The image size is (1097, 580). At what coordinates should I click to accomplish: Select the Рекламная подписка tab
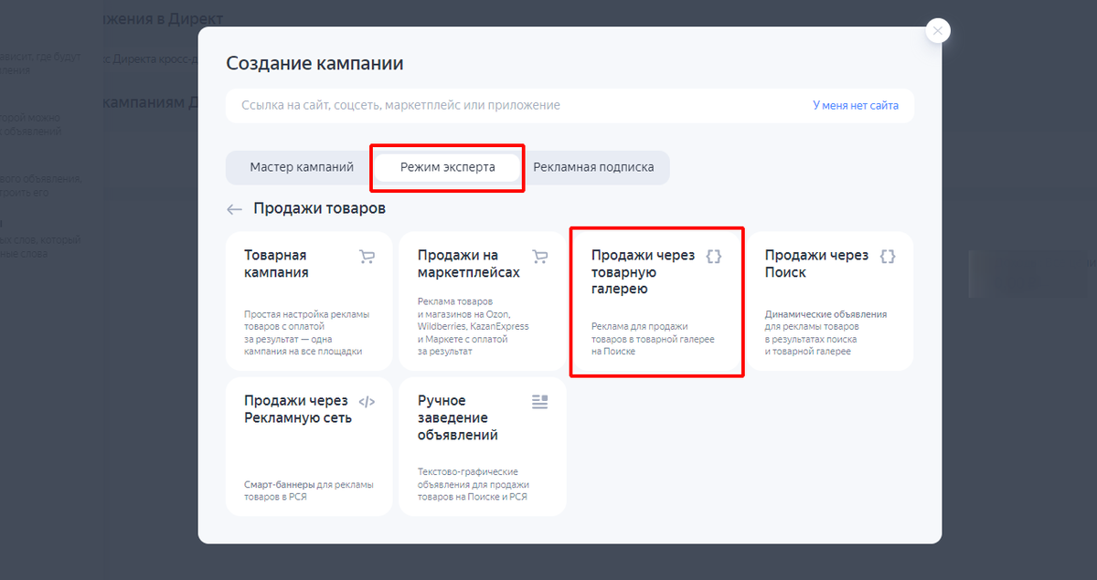(595, 167)
